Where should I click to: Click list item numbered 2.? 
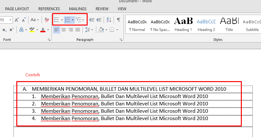point(120,104)
